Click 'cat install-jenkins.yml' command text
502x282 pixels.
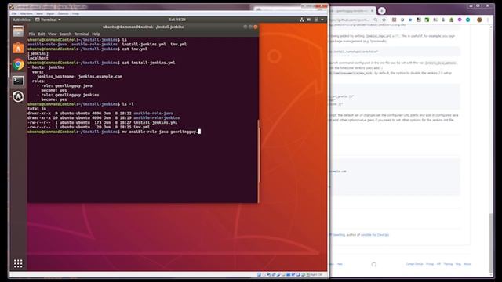(x=148, y=63)
